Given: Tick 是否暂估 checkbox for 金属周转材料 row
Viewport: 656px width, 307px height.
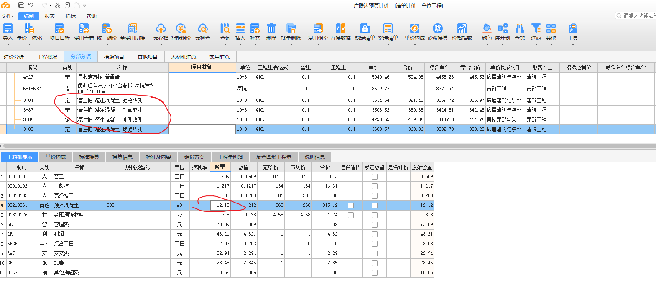Looking at the screenshot, I should coord(351,215).
